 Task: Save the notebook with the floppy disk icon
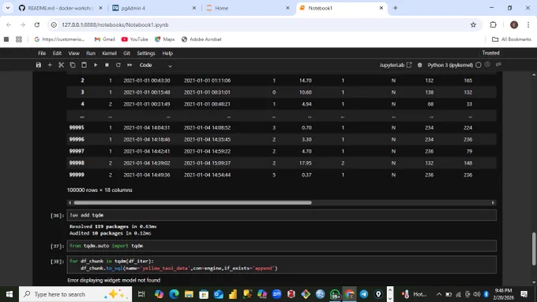39,65
